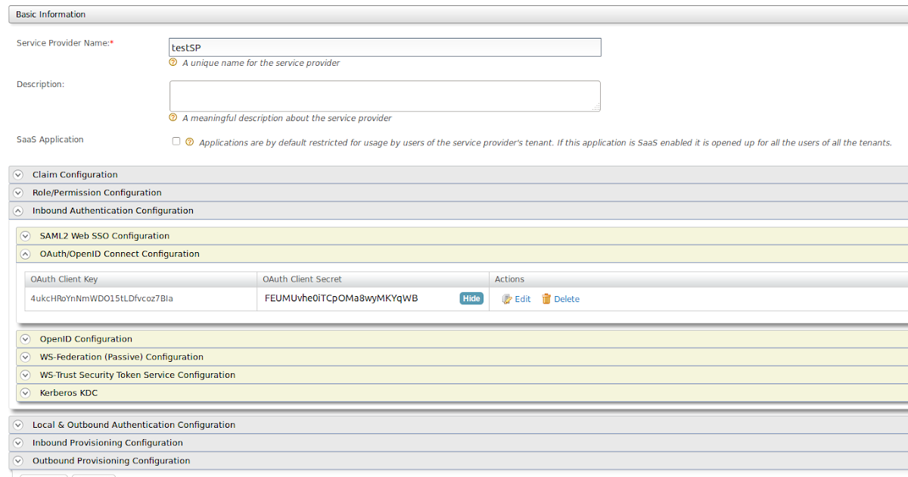Expand the Claim Configuration section
Image resolution: width=908 pixels, height=477 pixels.
17,174
